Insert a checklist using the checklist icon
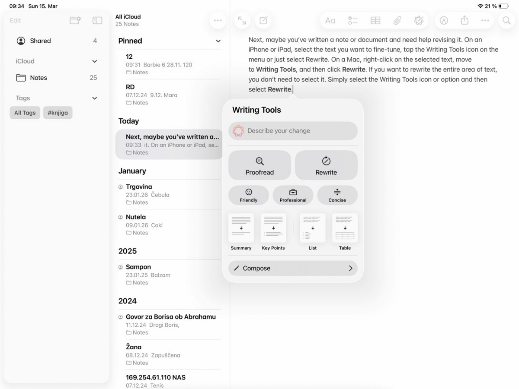This screenshot has width=519, height=389. pos(353,20)
